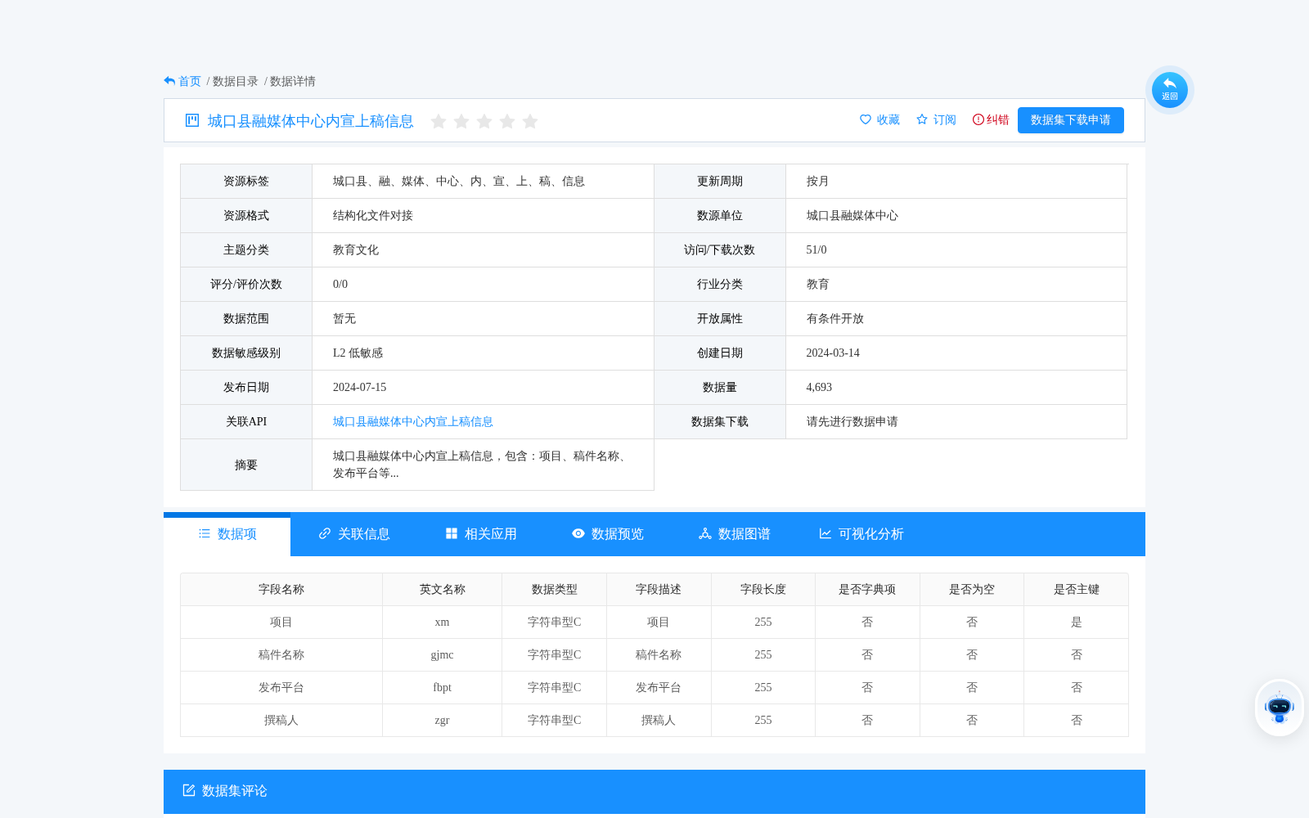Click the 撰稿人 field name cell
Viewport: 1309px width, 818px height.
tap(281, 721)
